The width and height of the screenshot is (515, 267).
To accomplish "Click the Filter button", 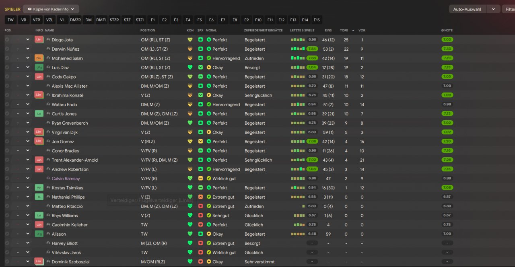I will pyautogui.click(x=508, y=9).
